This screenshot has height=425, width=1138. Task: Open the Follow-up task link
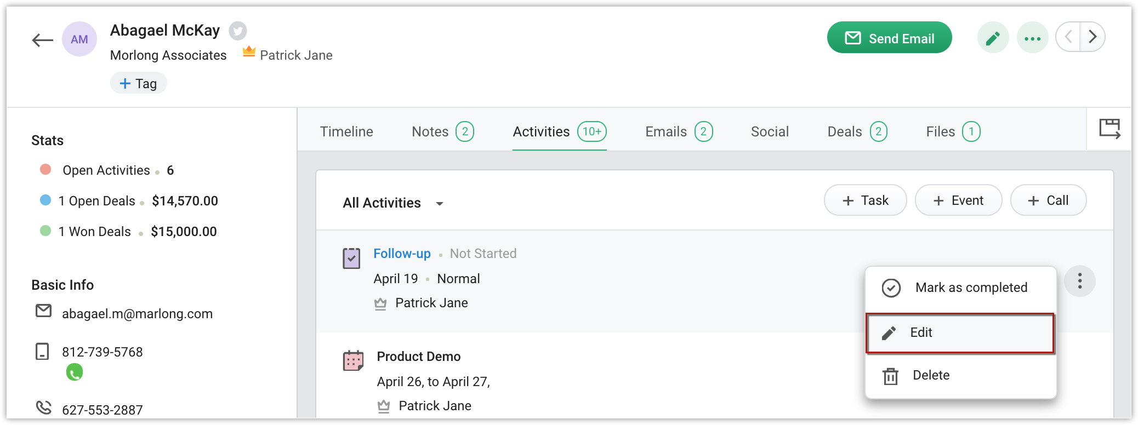click(x=402, y=254)
